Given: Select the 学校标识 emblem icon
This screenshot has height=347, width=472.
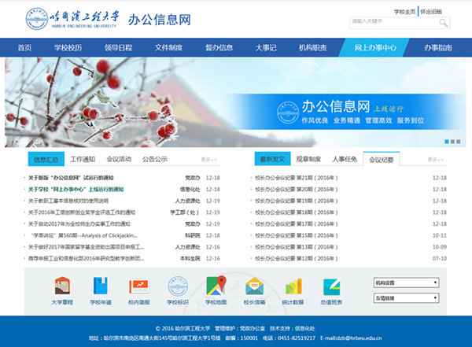Looking at the screenshot, I should coord(178,286).
